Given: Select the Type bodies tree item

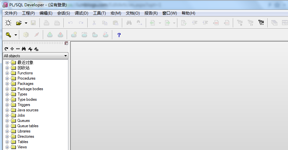Looking at the screenshot, I should tap(27, 99).
